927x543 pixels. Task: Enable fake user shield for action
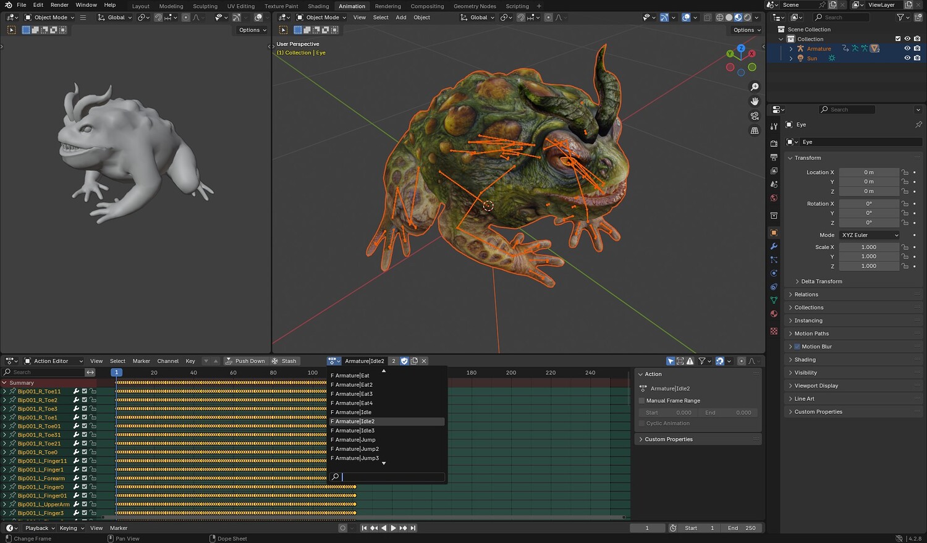pos(404,361)
